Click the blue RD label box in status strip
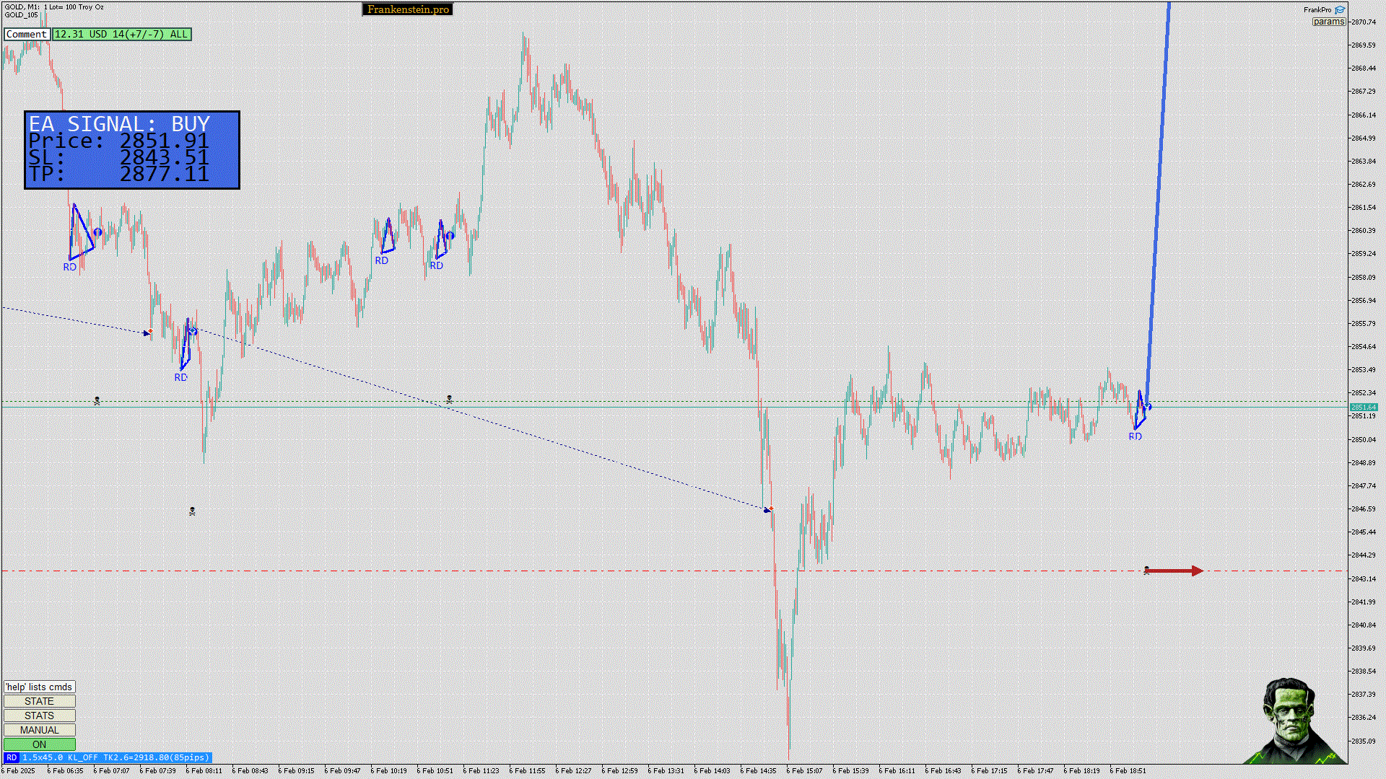 (x=12, y=757)
